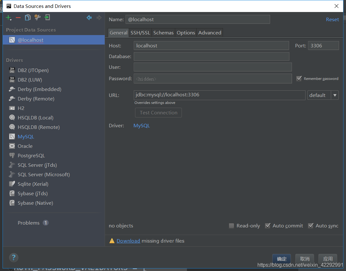Click the PyCharm icon in title bar
The image size is (346, 271).
(9, 6)
